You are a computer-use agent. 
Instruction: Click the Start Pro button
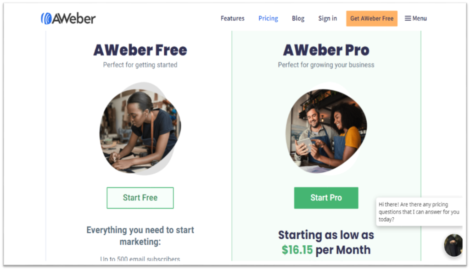(x=326, y=198)
